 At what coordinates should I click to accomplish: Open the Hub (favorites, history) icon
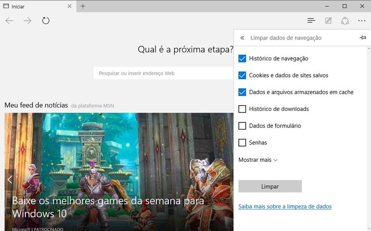pos(311,21)
